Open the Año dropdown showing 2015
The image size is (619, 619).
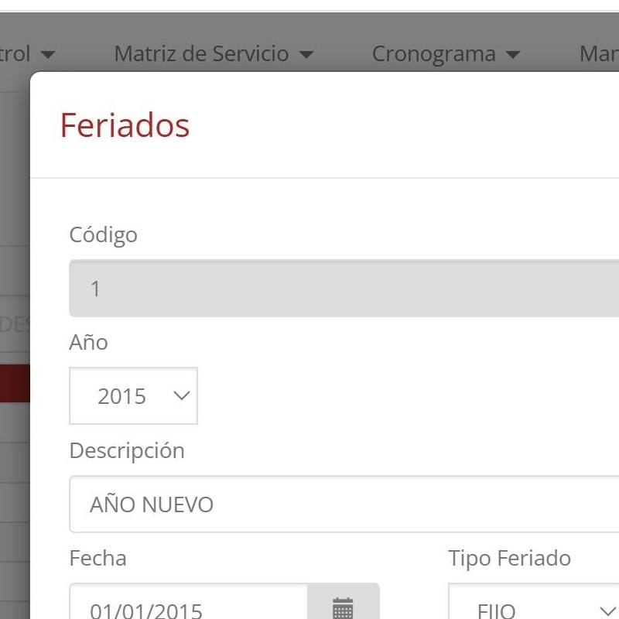coord(133,396)
